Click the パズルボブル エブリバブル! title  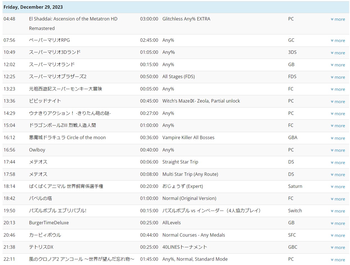point(58,210)
